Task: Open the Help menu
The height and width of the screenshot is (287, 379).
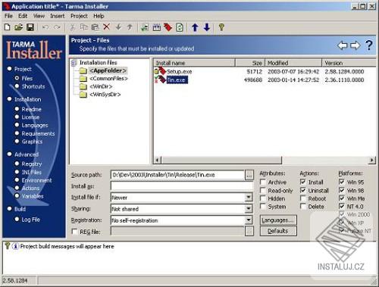Action: pos(99,16)
